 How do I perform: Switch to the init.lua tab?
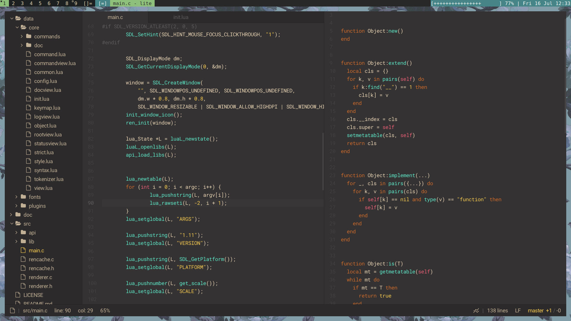tap(181, 17)
